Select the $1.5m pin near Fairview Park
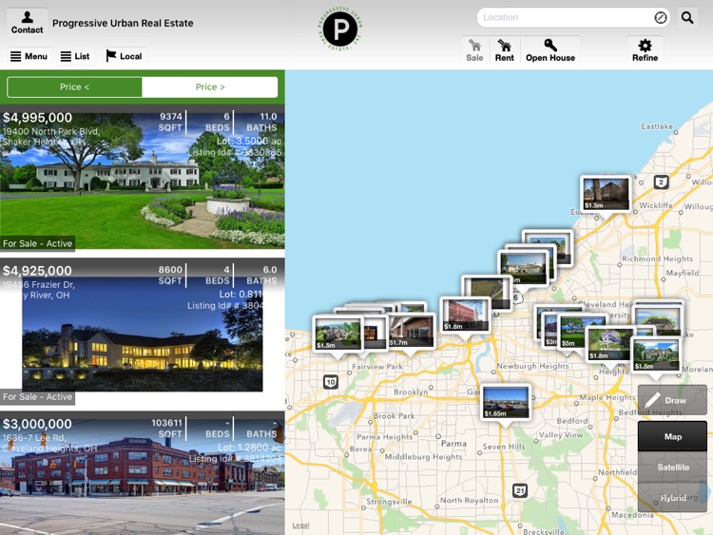 337,334
